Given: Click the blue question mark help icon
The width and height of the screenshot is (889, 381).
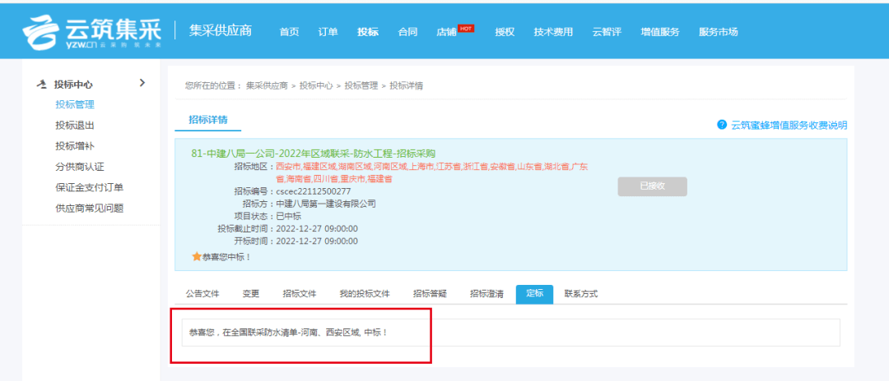Looking at the screenshot, I should pos(722,125).
